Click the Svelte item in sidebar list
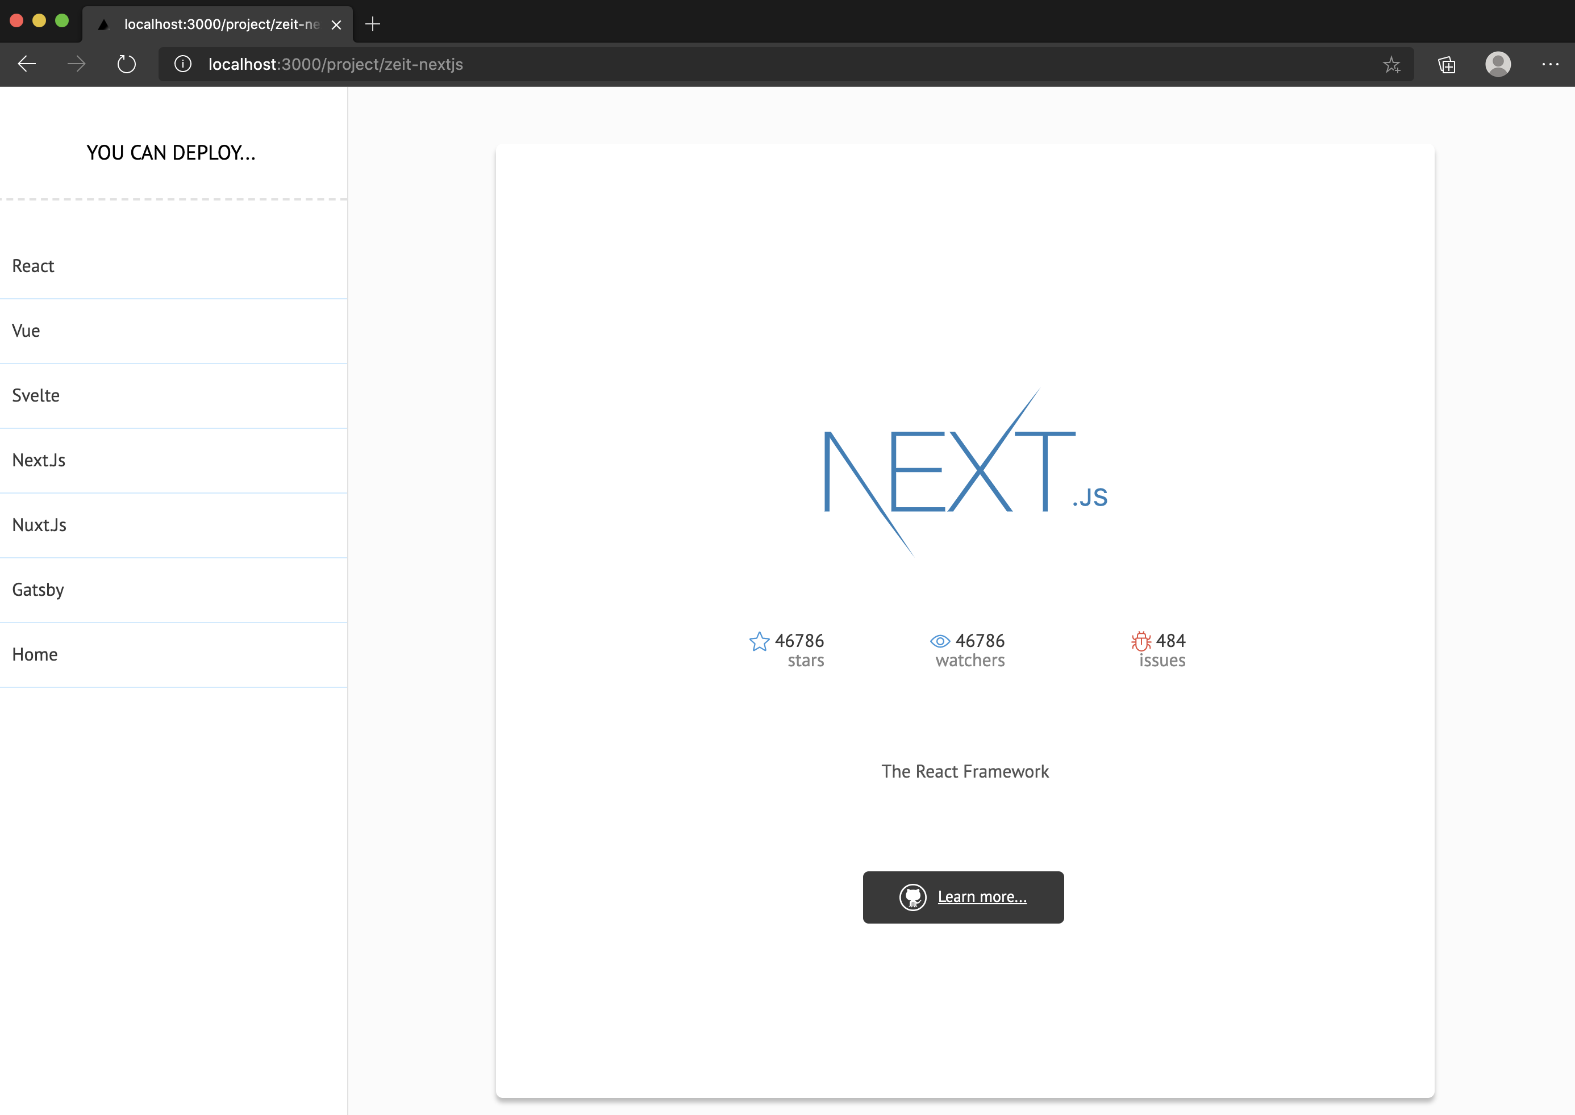1575x1115 pixels. click(x=174, y=395)
